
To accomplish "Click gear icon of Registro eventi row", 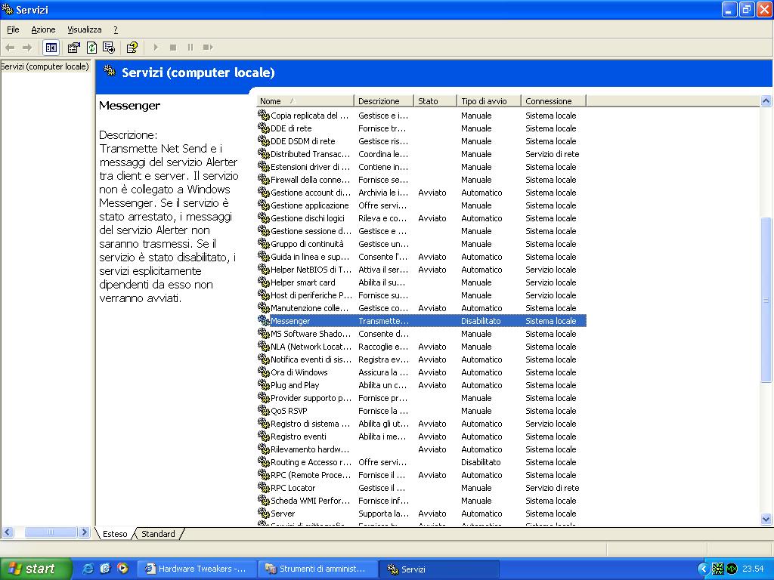I will click(x=264, y=436).
